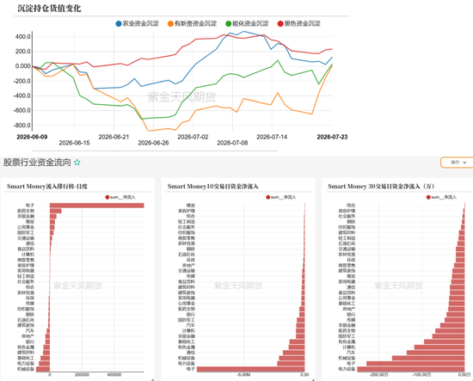The image size is (473, 381).
Task: Click 社会服务 label in 30-day chart
Action: point(347,216)
